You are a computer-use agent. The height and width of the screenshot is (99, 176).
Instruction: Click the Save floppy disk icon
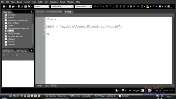click(19, 7)
